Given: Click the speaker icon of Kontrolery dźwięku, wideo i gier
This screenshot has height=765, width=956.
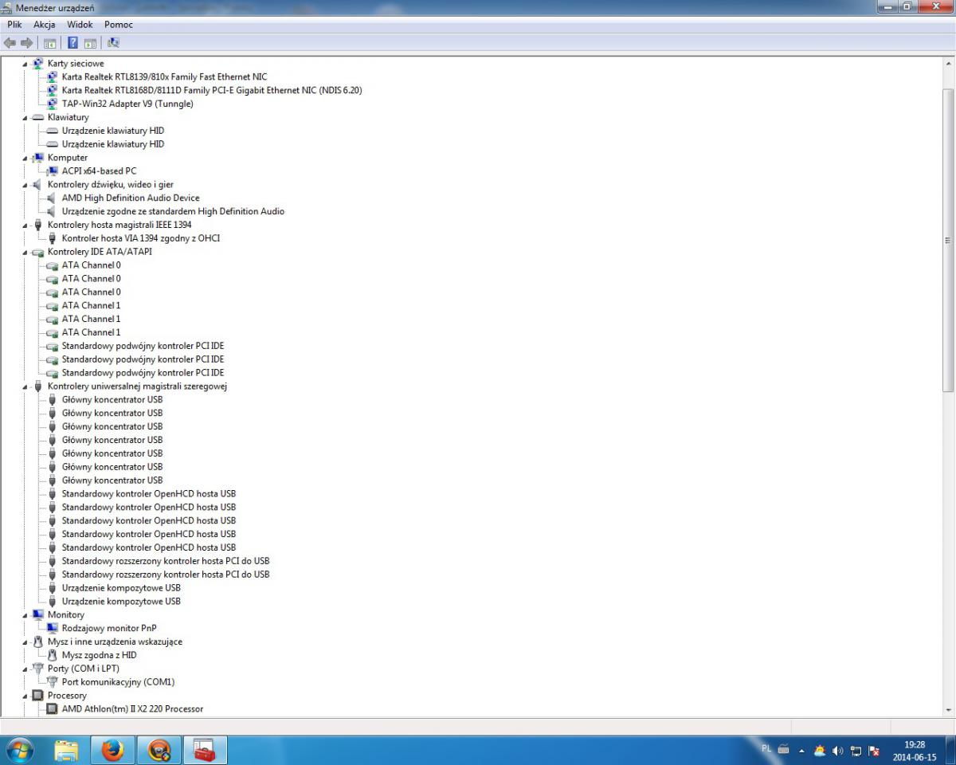Looking at the screenshot, I should (x=38, y=185).
